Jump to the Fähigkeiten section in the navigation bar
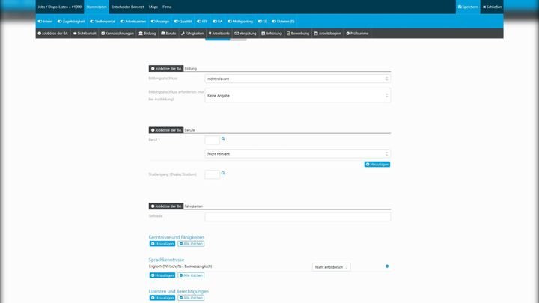The height and width of the screenshot is (303, 539). tap(193, 33)
